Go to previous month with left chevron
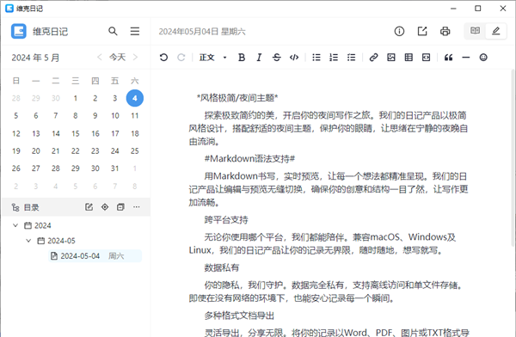516x337 pixels. tap(100, 58)
